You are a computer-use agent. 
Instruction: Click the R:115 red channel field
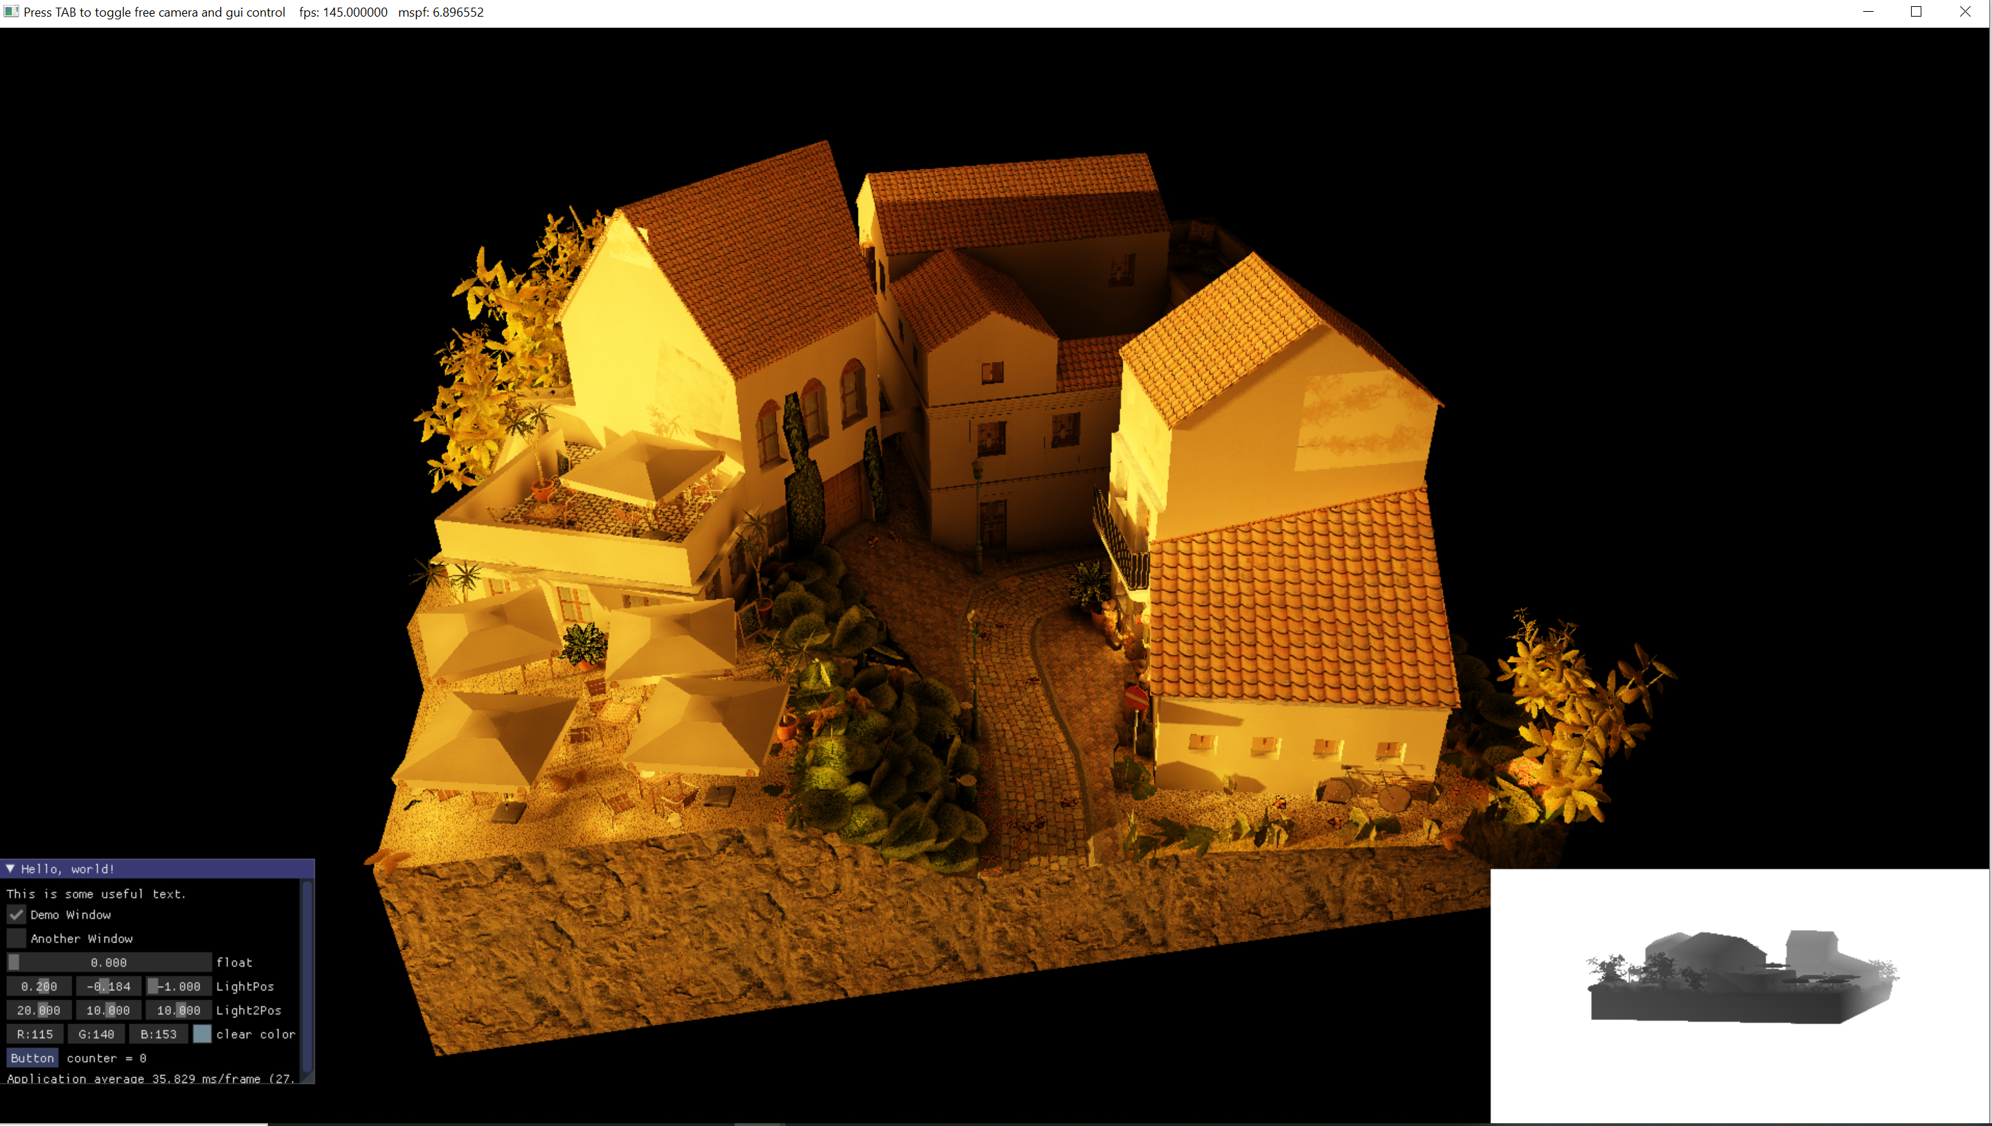tap(35, 1034)
